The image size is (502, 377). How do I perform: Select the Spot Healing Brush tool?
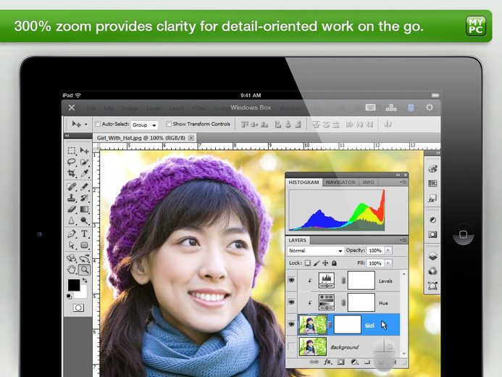coord(72,186)
